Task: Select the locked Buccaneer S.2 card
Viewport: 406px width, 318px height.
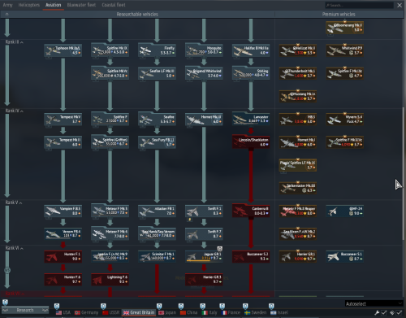Action: (251, 256)
